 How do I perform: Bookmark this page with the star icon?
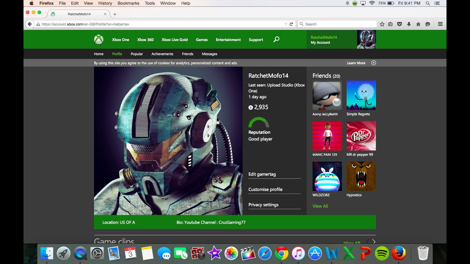point(382,24)
